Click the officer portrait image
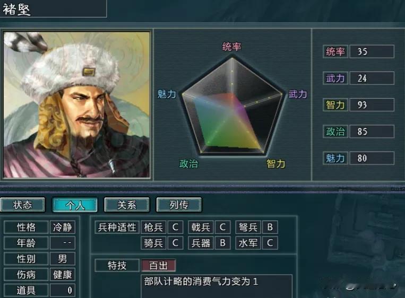The width and height of the screenshot is (405, 298). (x=76, y=104)
